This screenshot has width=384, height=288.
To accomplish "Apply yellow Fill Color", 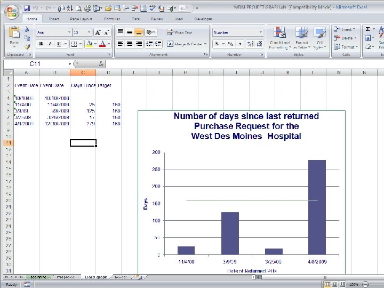I will pos(90,44).
